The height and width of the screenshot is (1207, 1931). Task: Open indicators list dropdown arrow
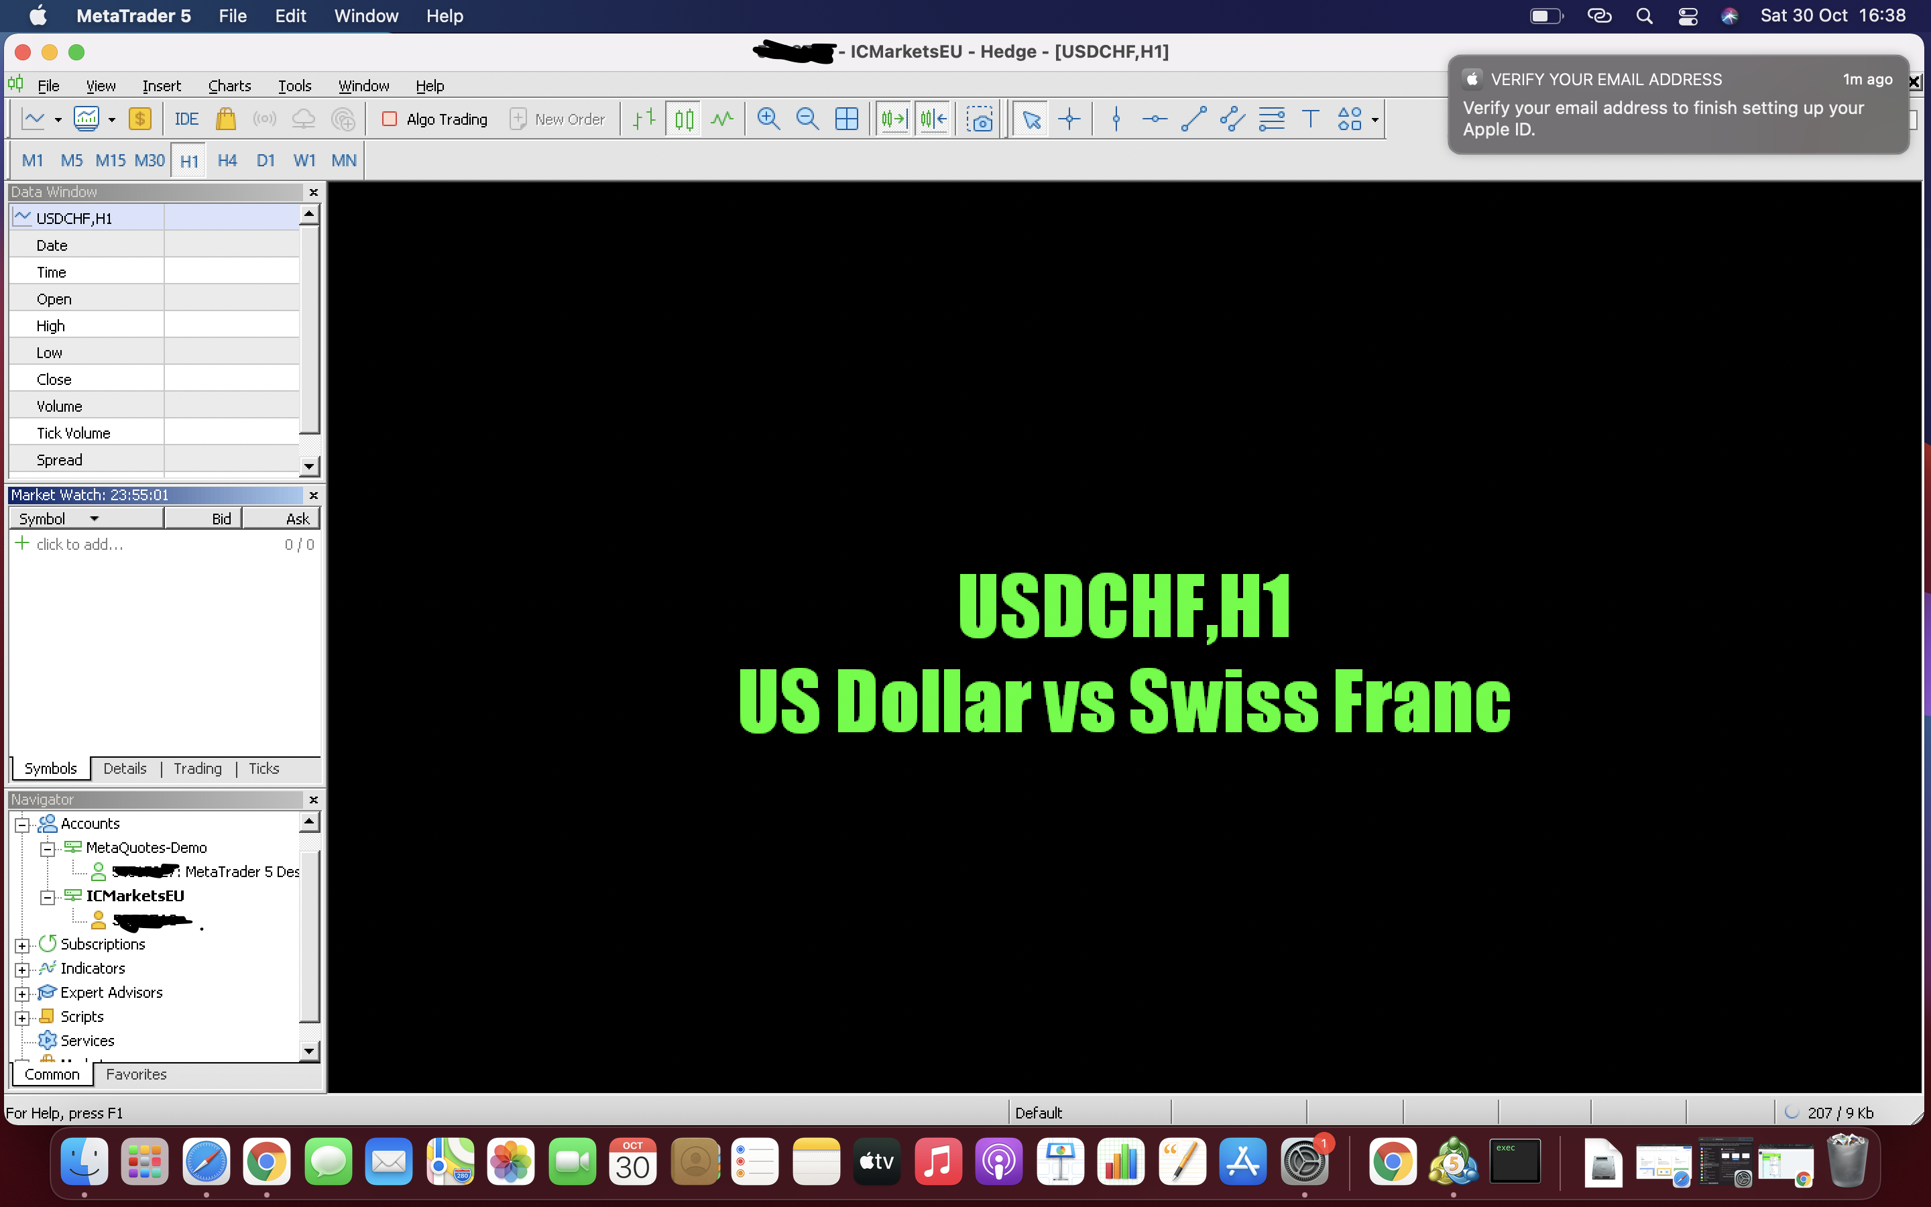point(111,120)
